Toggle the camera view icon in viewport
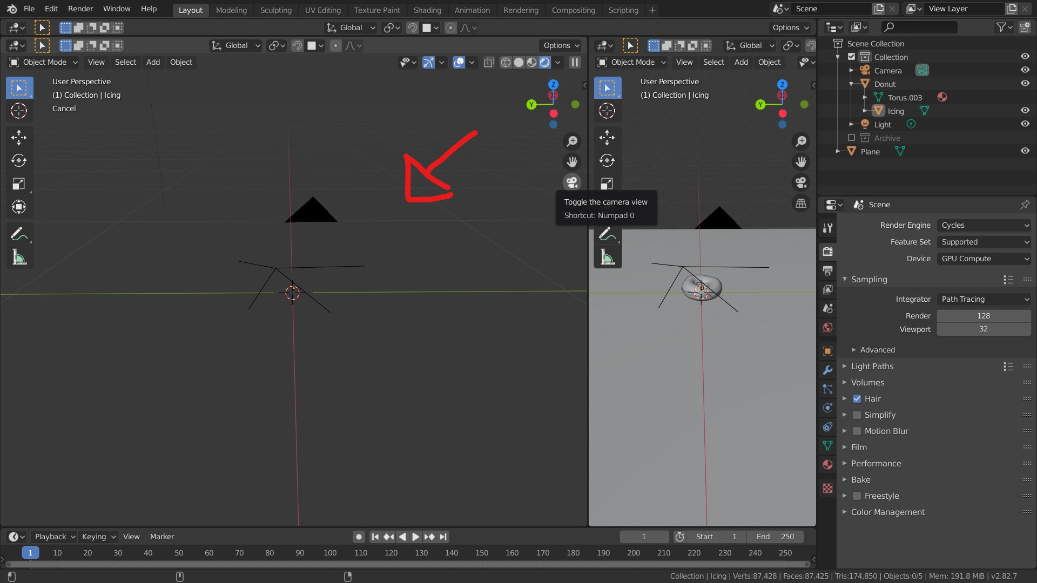This screenshot has width=1037, height=583. tap(572, 182)
